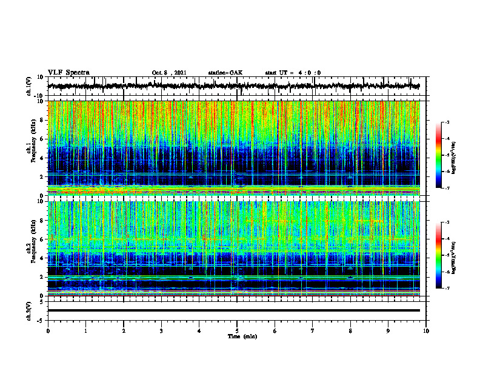Click the "ch.3(V)" axis label
Image resolution: width=480 pixels, height=371 pixels.
pyautogui.click(x=29, y=312)
